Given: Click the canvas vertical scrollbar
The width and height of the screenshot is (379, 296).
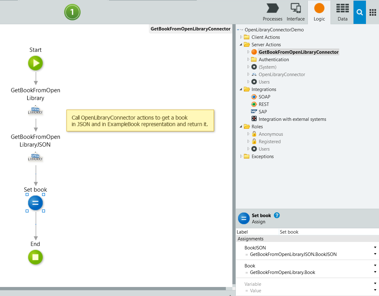Looking at the screenshot, I should pos(234,154).
